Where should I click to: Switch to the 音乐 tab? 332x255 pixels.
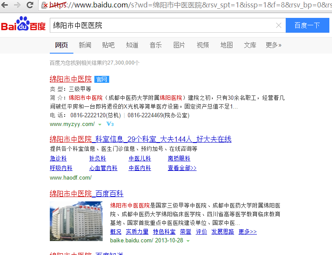(x=156, y=45)
